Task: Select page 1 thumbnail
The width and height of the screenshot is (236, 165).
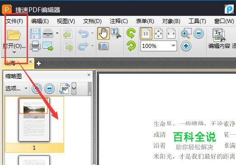Action: coord(34,120)
